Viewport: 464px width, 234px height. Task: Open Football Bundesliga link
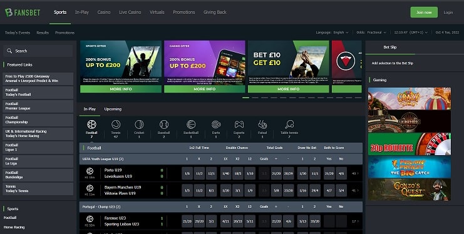pyautogui.click(x=38, y=175)
